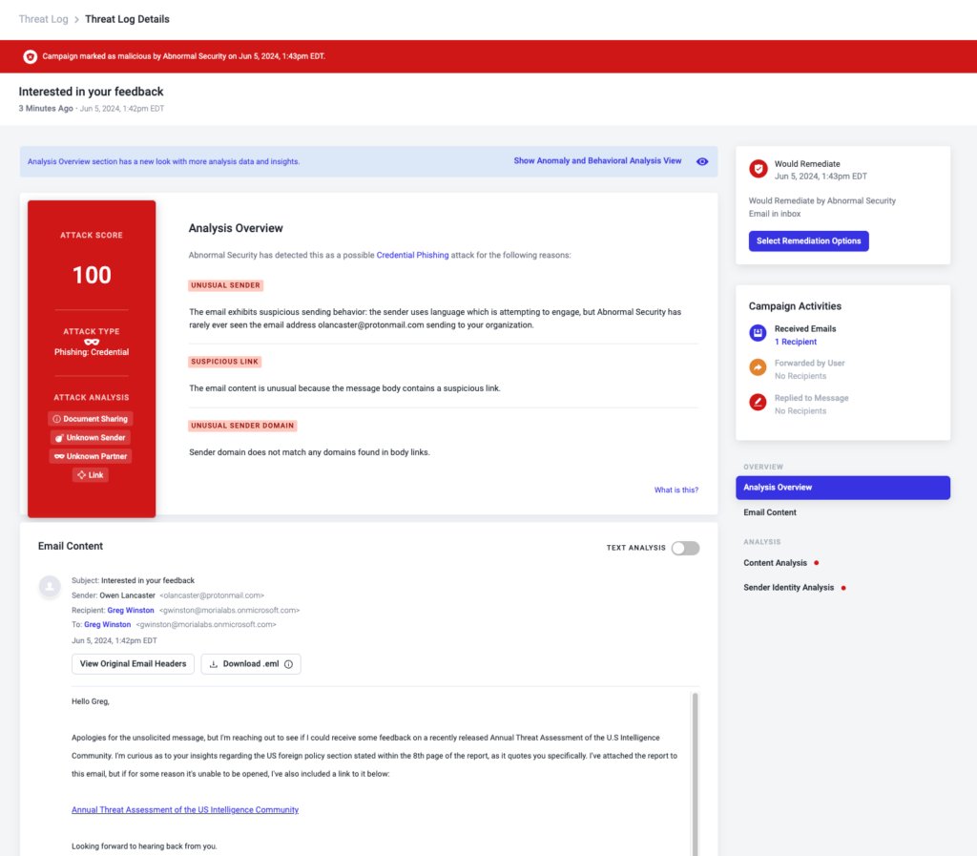This screenshot has width=977, height=856.
Task: Click the eye icon for Anomaly view
Action: pyautogui.click(x=702, y=161)
